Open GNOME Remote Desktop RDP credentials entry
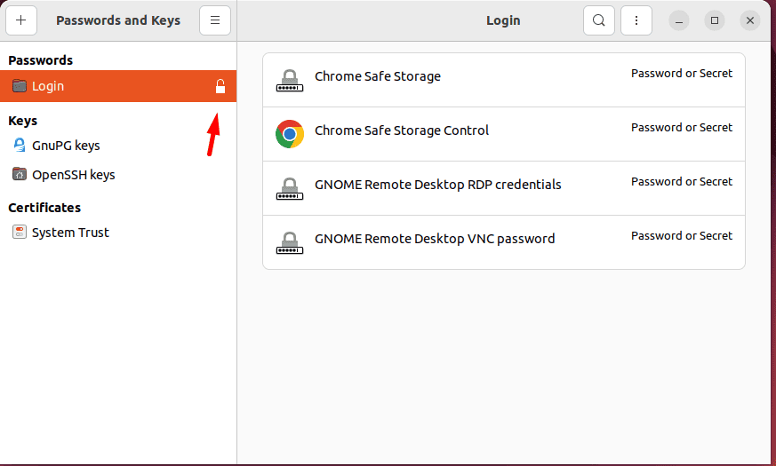The image size is (776, 466). (x=437, y=185)
